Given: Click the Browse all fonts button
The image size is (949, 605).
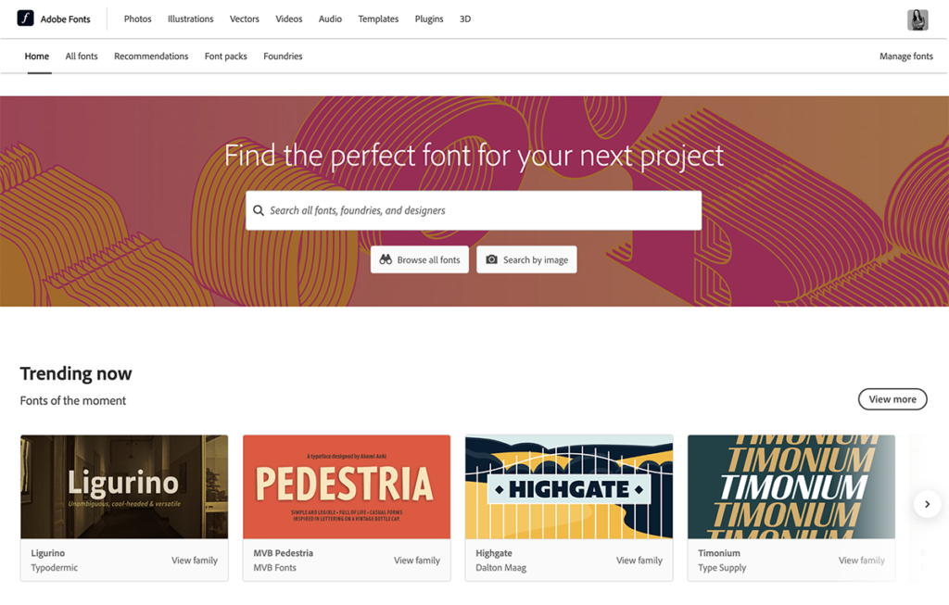Looking at the screenshot, I should (x=420, y=259).
